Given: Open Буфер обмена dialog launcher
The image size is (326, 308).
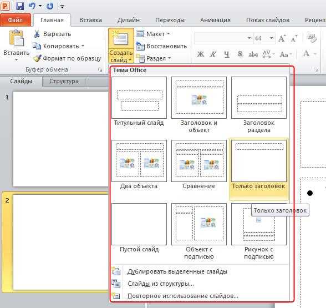Looking at the screenshot, I should [100, 70].
